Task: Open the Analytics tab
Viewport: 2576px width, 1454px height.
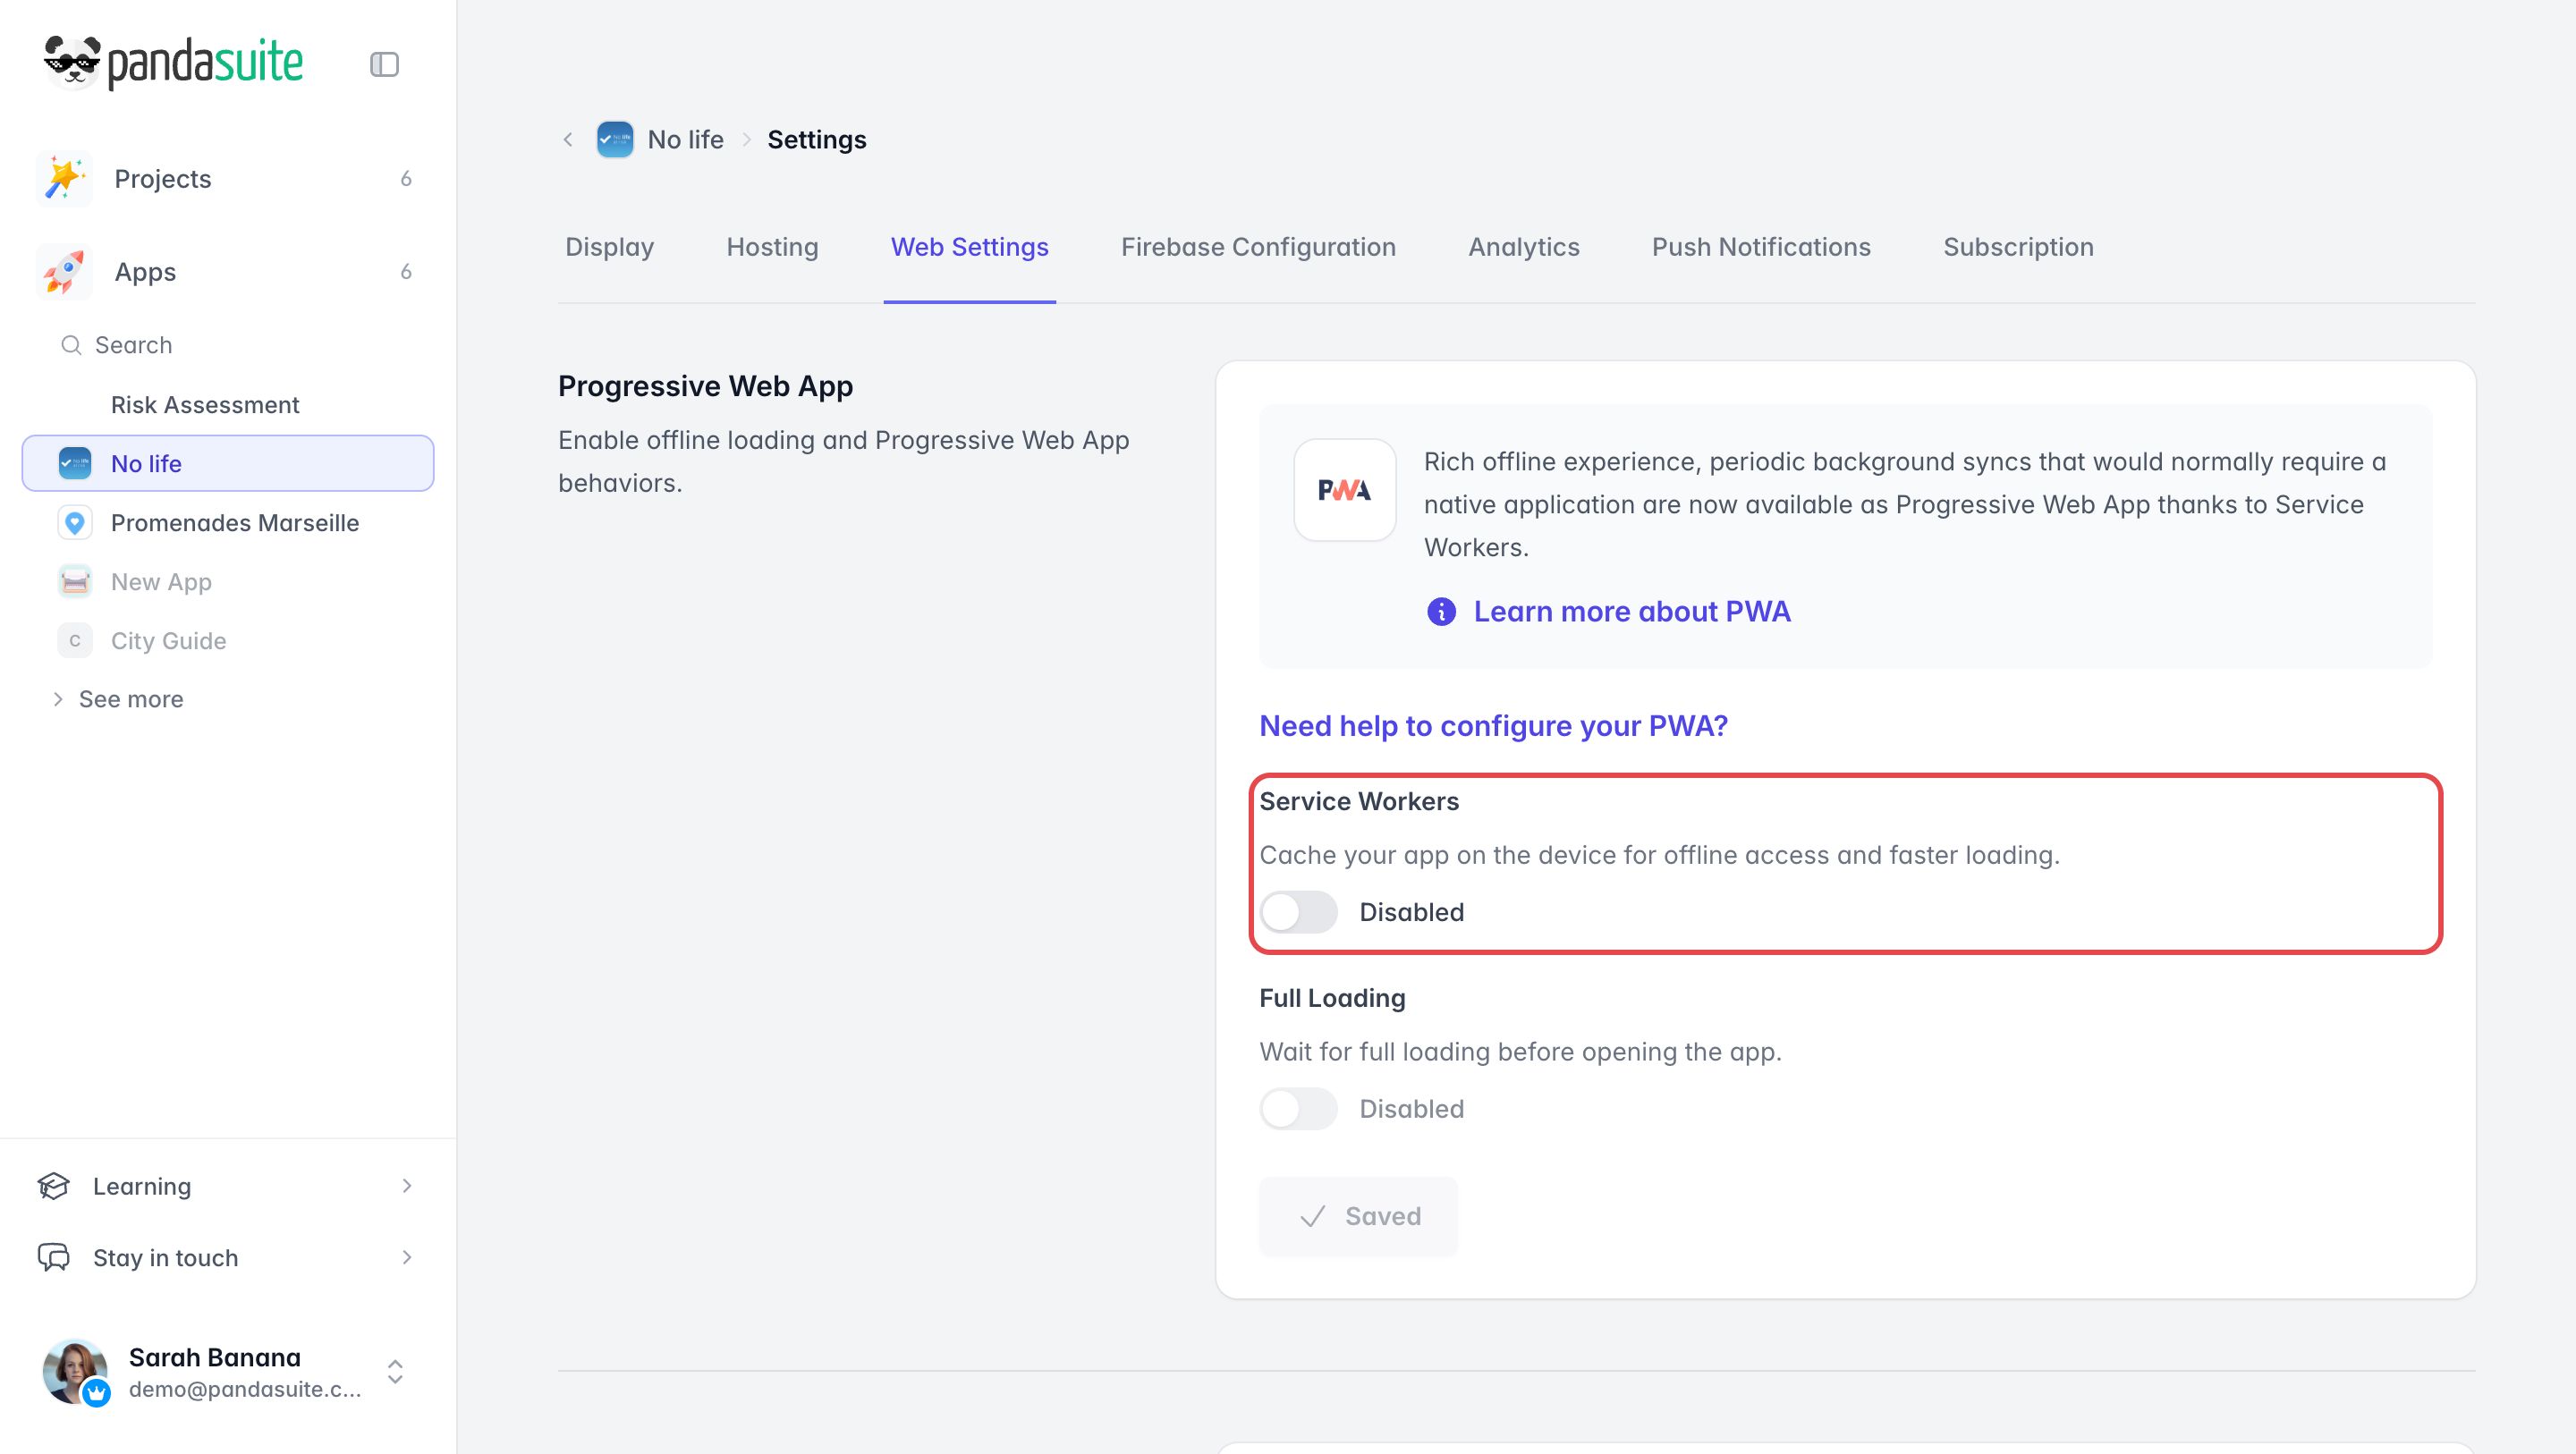Action: (1524, 247)
